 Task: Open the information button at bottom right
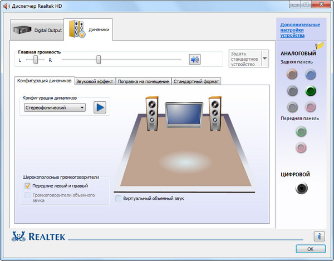point(319,236)
